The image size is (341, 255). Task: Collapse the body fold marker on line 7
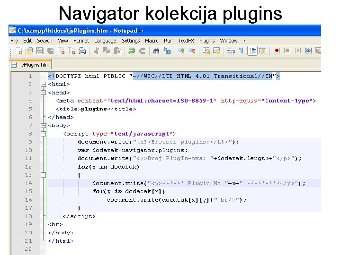pyautogui.click(x=43, y=126)
